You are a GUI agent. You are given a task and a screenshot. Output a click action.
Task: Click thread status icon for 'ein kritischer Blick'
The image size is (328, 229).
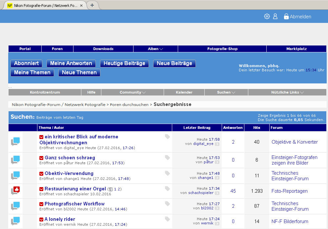[15, 141]
